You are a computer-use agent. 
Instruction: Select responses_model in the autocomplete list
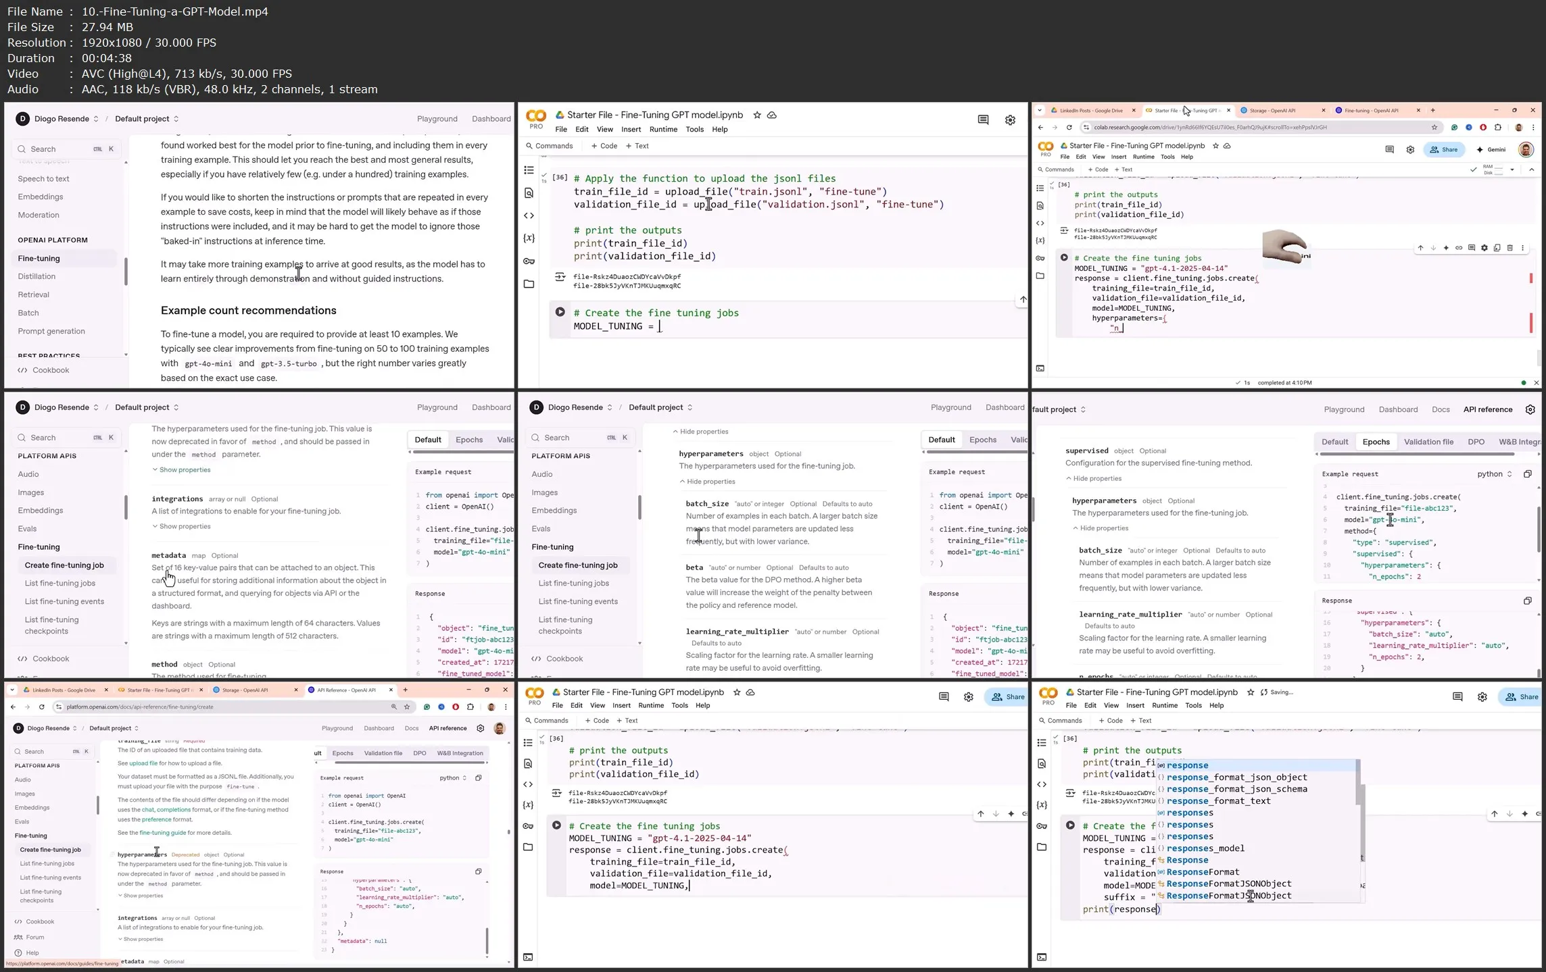tap(1205, 848)
